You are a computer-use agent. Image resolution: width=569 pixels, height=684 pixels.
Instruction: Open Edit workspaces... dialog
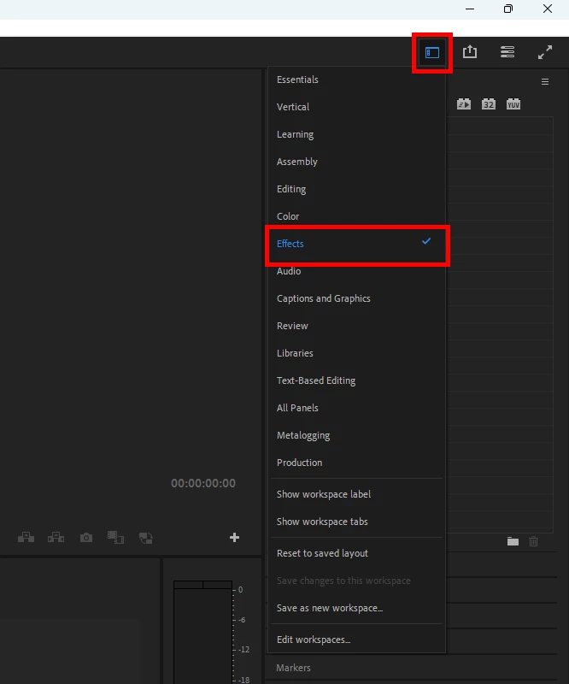click(x=356, y=640)
